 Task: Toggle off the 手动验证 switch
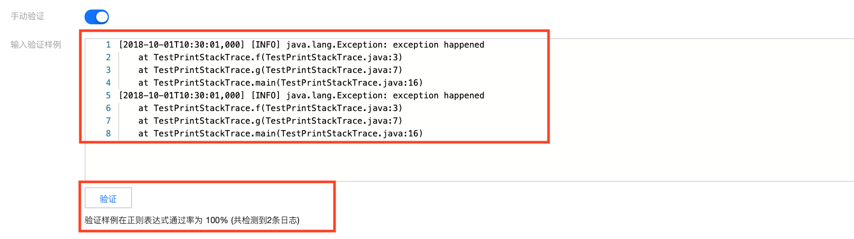[97, 17]
